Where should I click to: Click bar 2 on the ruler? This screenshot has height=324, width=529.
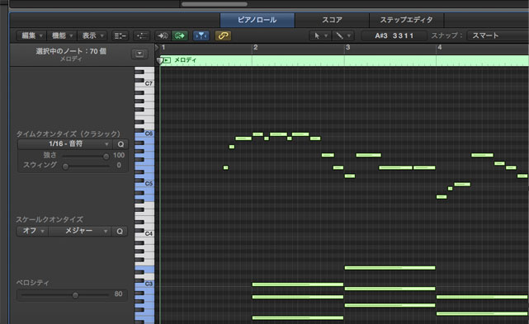pyautogui.click(x=255, y=48)
